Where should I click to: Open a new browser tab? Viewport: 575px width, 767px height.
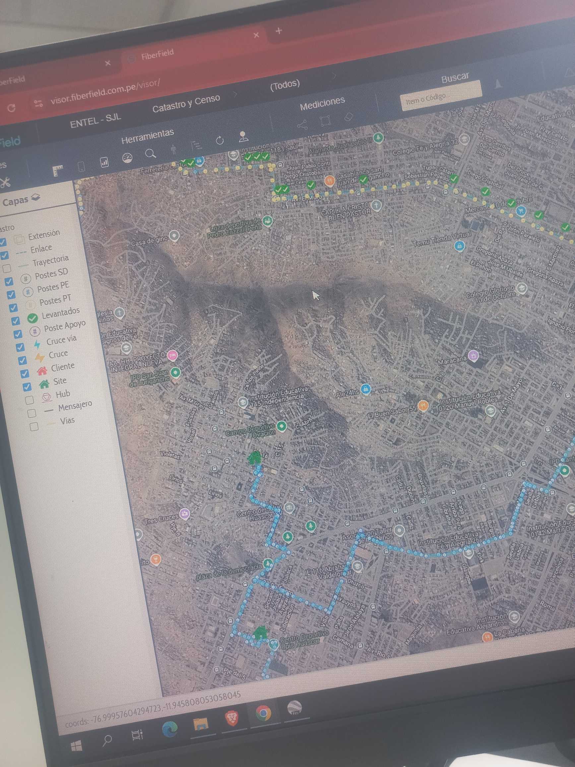(x=279, y=31)
